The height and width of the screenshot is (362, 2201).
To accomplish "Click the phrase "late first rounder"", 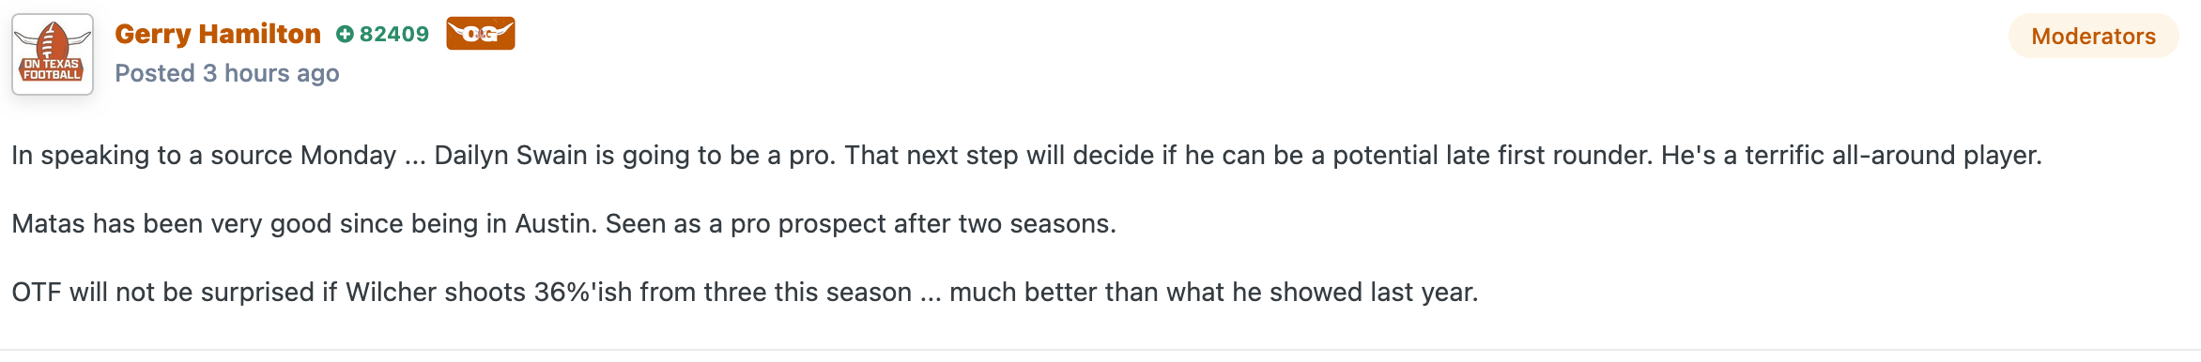I will (1548, 156).
